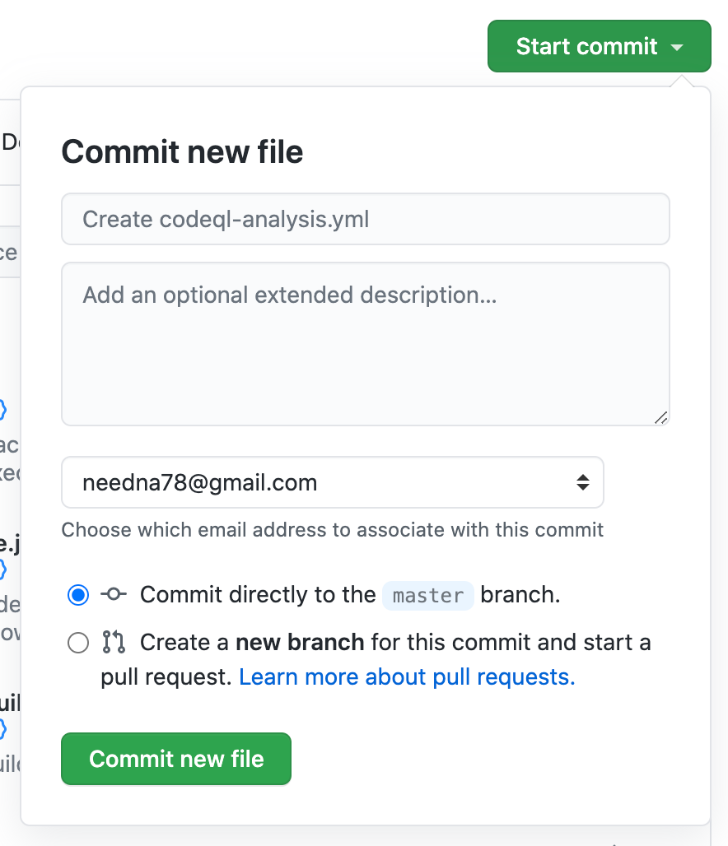Click the pull request icon
Image resolution: width=728 pixels, height=846 pixels.
114,642
